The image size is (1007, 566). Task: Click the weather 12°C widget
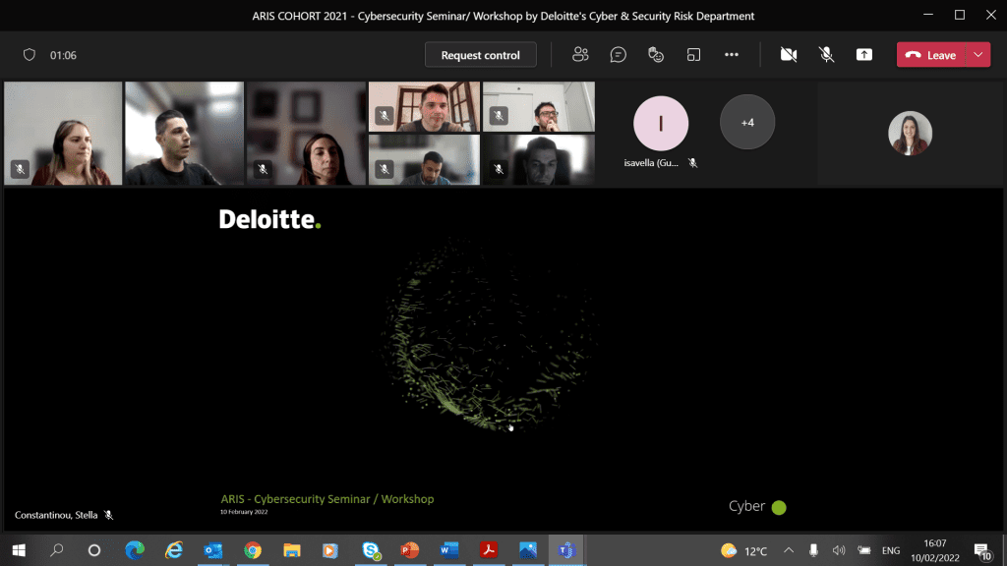coord(743,550)
